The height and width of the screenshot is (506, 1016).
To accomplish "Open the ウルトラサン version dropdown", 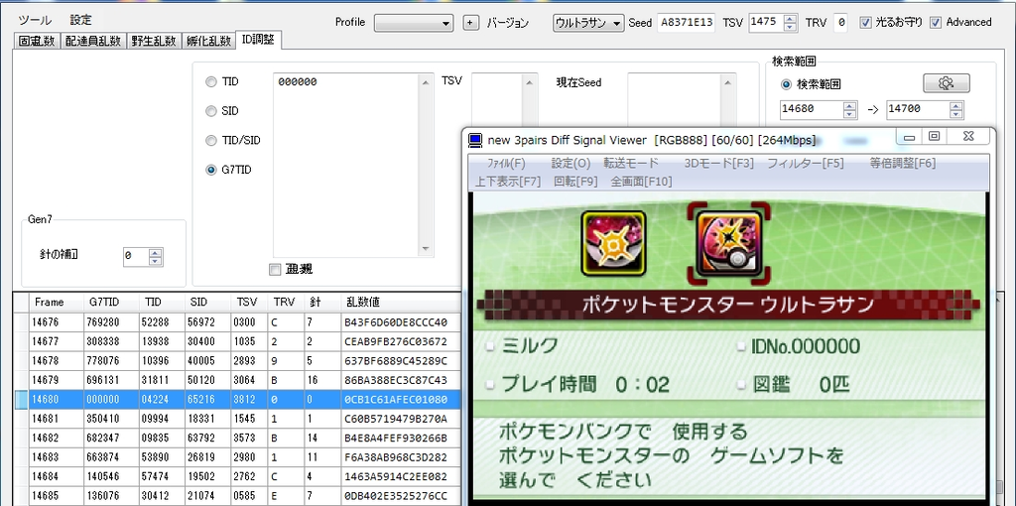I will click(588, 23).
